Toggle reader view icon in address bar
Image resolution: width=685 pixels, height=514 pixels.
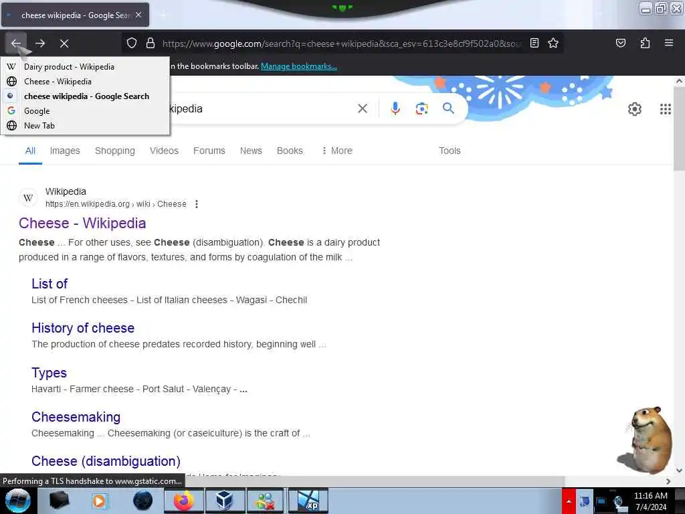click(534, 43)
